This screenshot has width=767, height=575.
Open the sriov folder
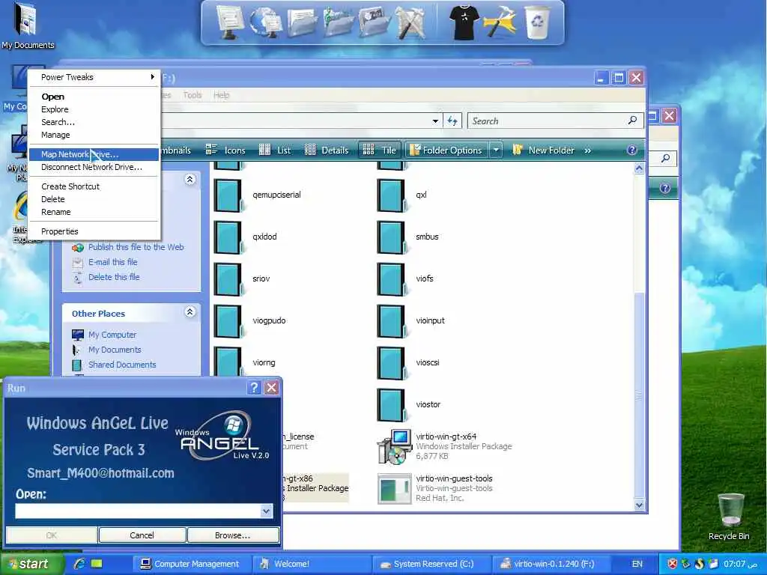242,279
